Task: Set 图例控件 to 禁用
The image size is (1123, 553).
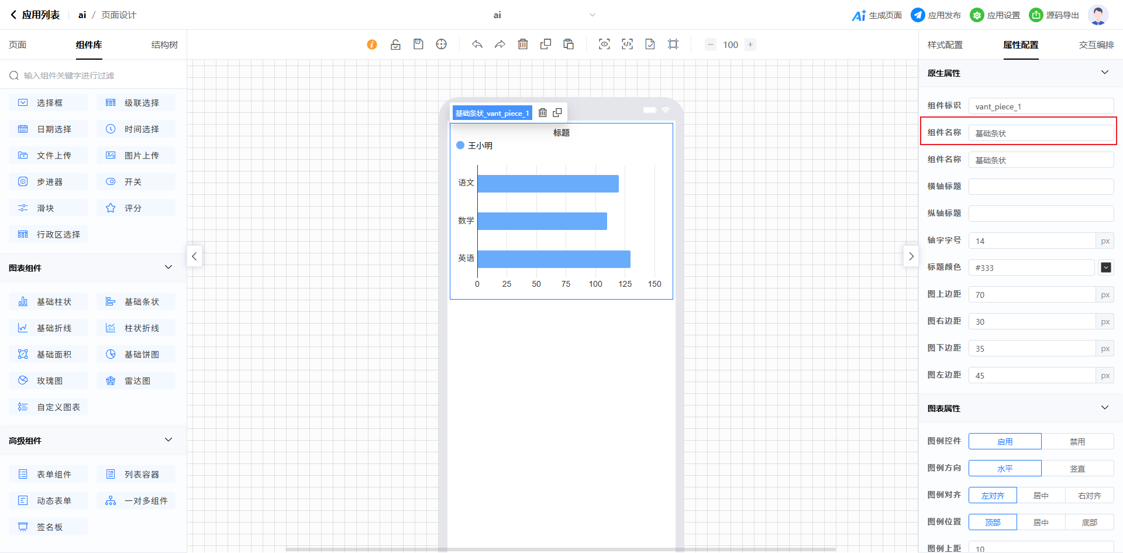Action: 1077,442
